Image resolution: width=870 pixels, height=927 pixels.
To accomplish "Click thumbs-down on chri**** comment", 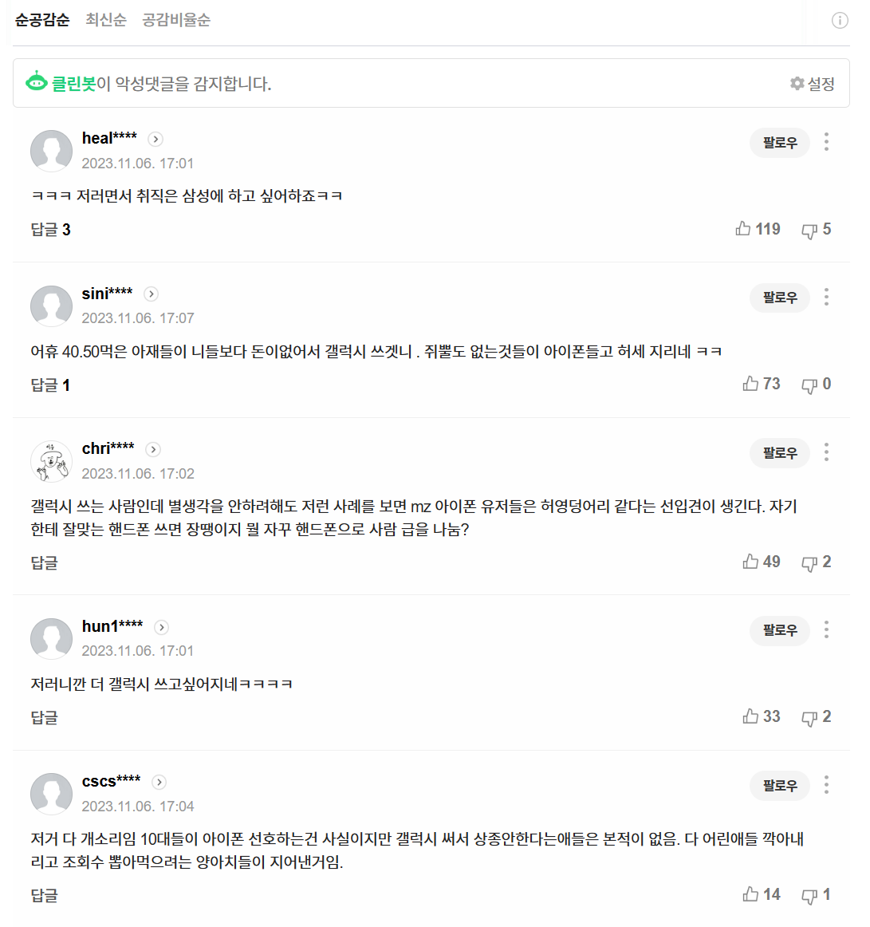I will click(809, 563).
